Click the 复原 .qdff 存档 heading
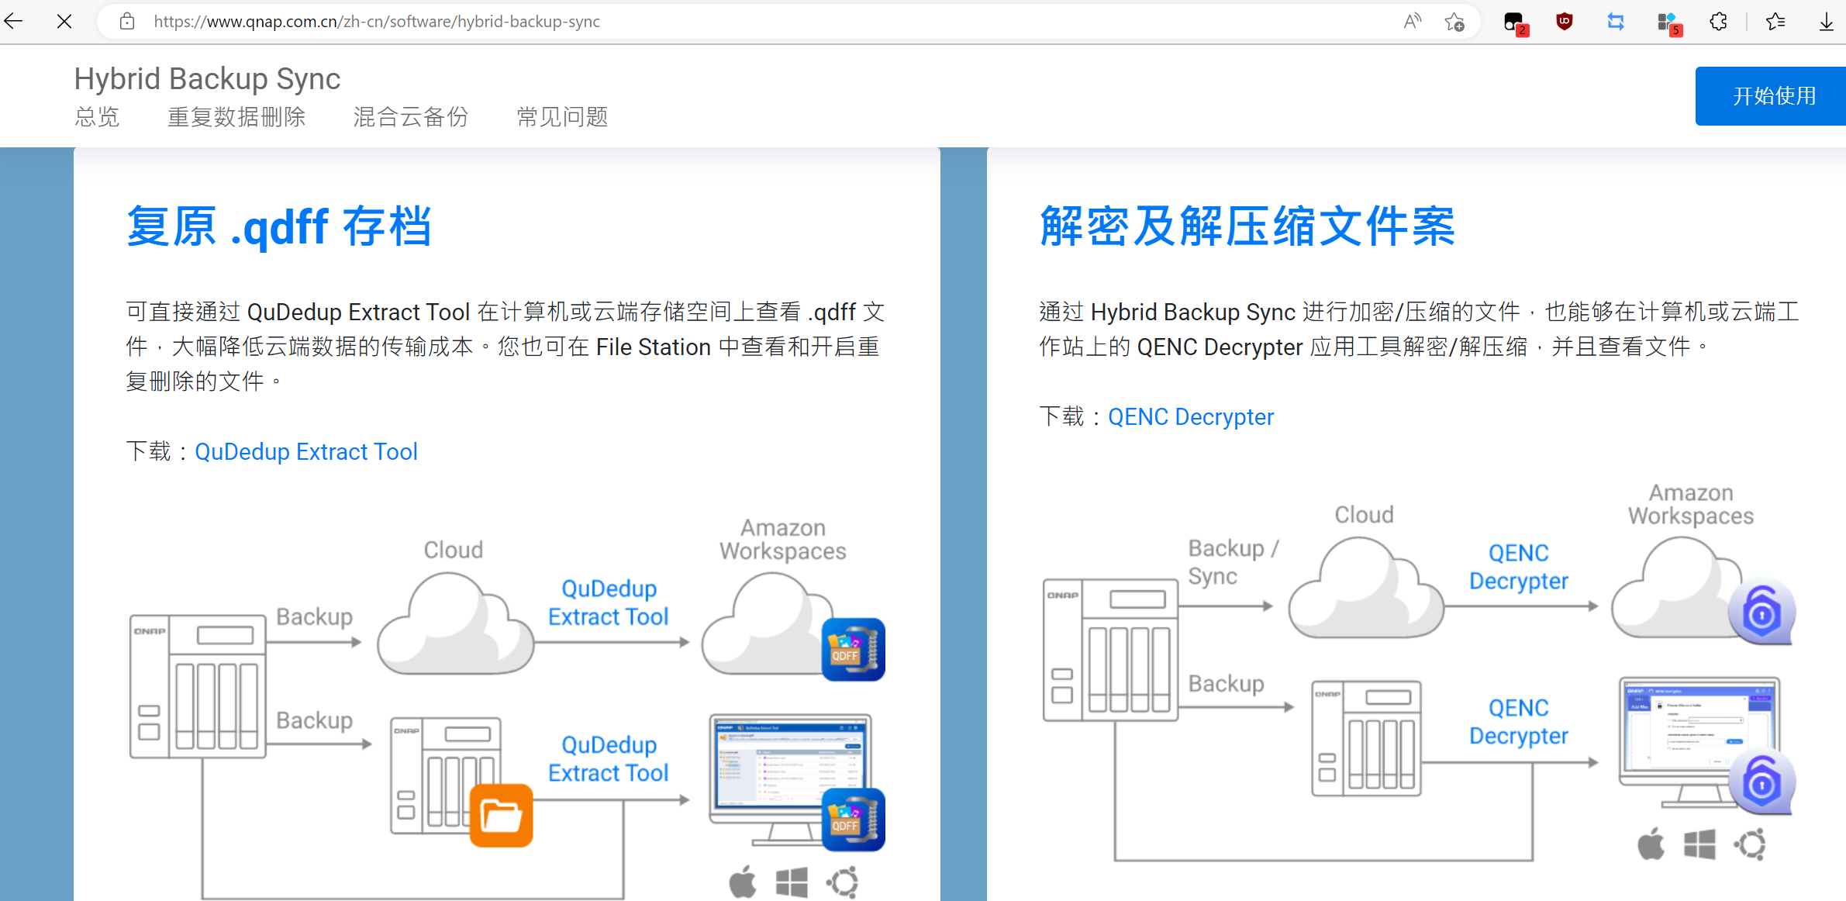 pos(279,226)
